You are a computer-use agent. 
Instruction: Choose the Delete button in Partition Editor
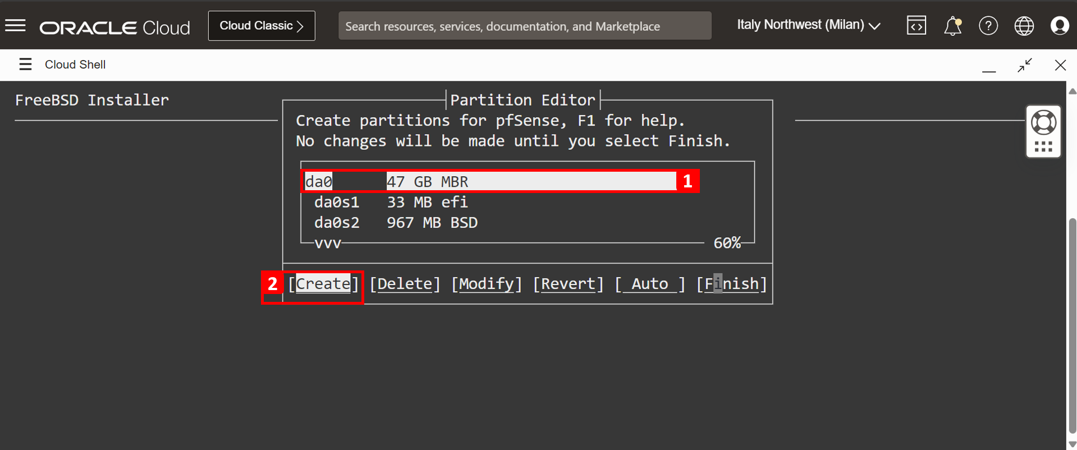pyautogui.click(x=405, y=284)
